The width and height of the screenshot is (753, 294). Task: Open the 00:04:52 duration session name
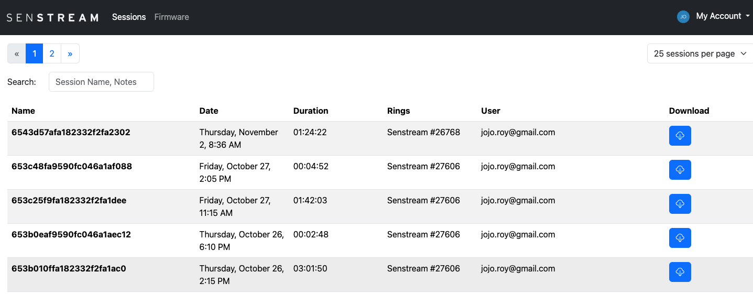click(x=72, y=167)
